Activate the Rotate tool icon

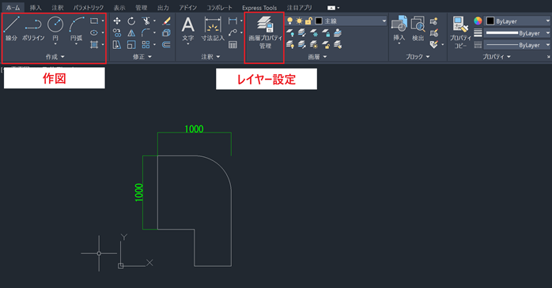coord(131,21)
